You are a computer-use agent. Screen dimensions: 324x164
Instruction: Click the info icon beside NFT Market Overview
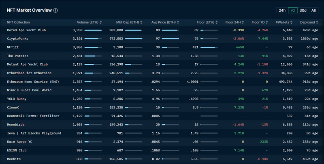tap(55, 11)
